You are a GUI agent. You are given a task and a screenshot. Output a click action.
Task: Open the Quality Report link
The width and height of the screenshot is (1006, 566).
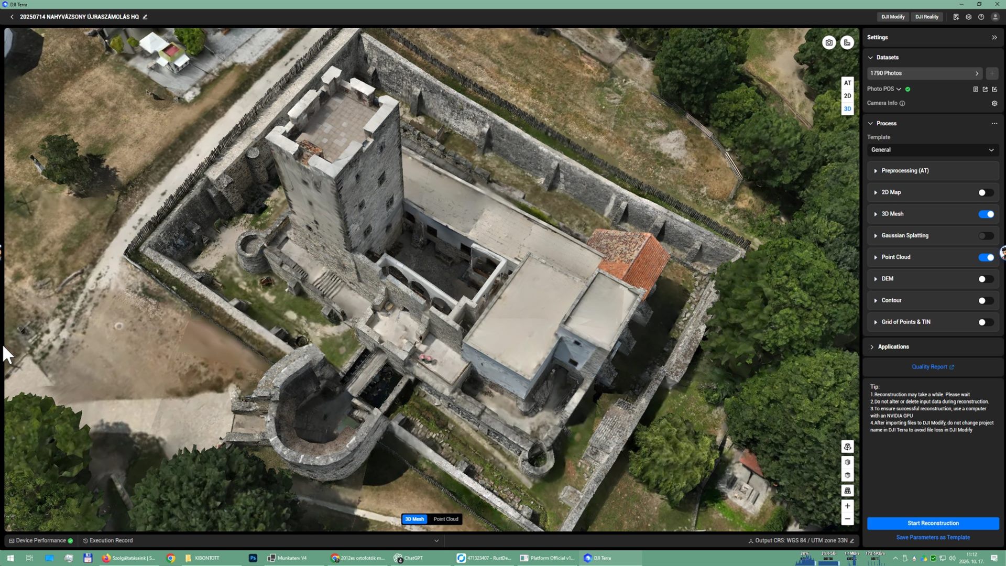tap(933, 367)
